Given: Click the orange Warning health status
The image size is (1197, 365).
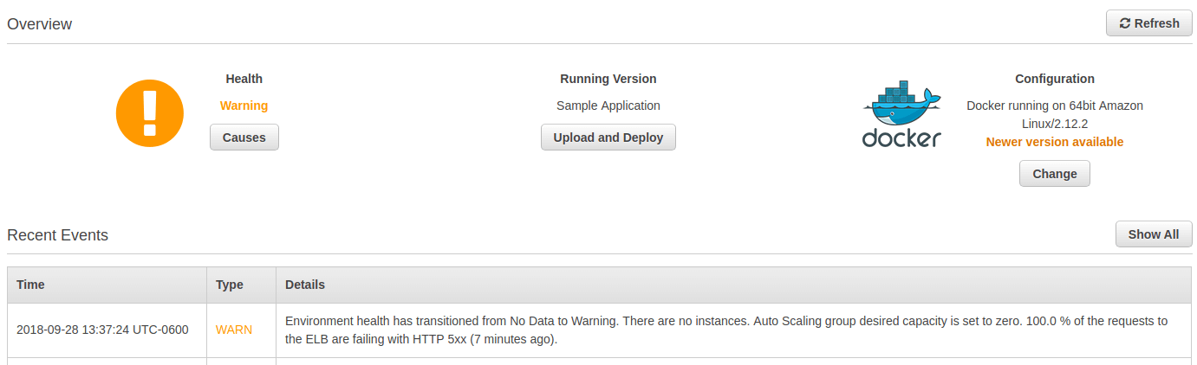Looking at the screenshot, I should pos(244,106).
